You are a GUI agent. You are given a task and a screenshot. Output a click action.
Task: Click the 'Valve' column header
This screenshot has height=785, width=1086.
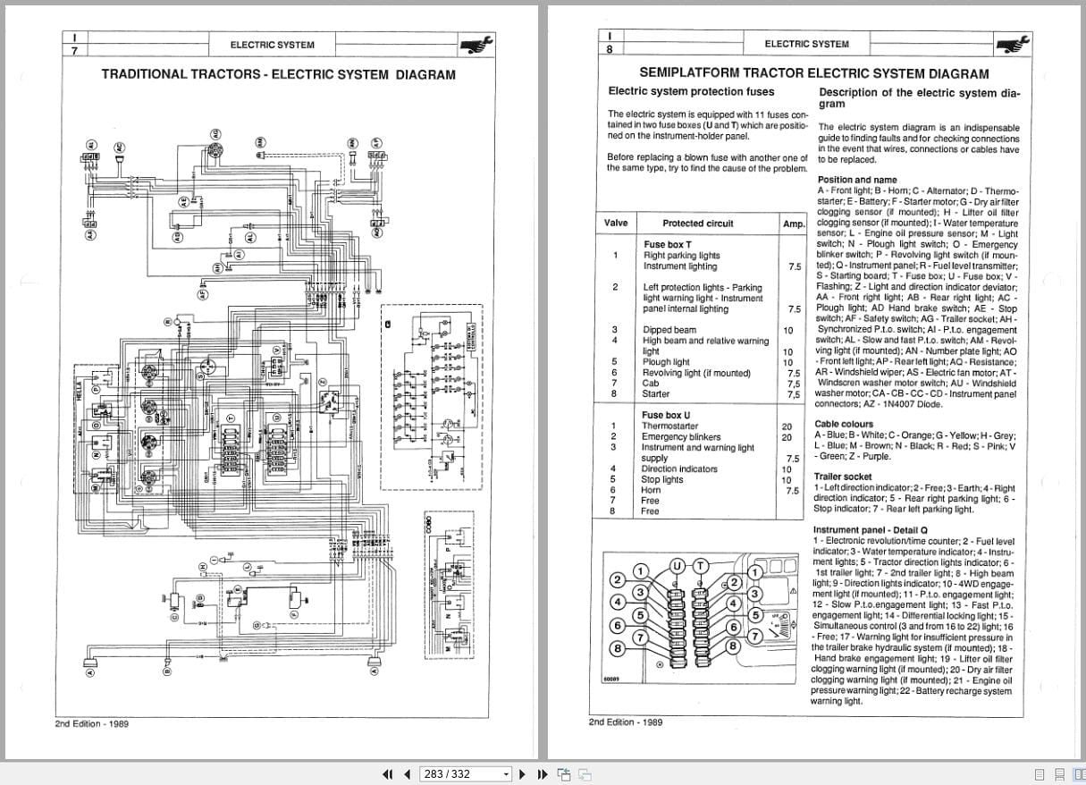point(616,224)
